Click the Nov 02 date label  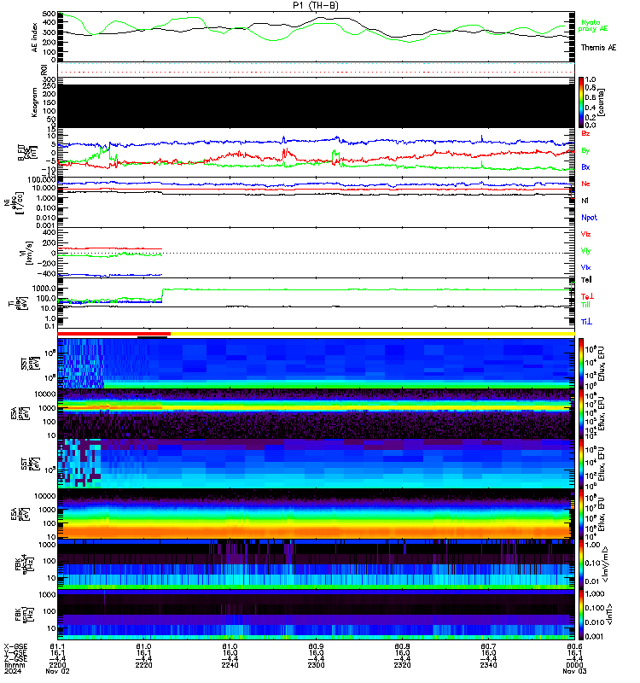57,671
